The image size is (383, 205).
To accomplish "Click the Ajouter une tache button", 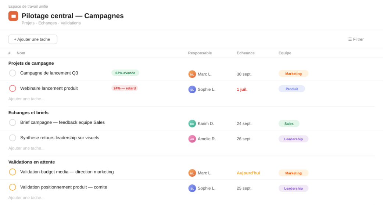I will tap(33, 39).
